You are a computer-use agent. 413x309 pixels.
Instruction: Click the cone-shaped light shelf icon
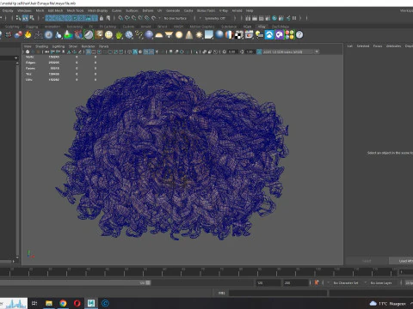coord(189,35)
